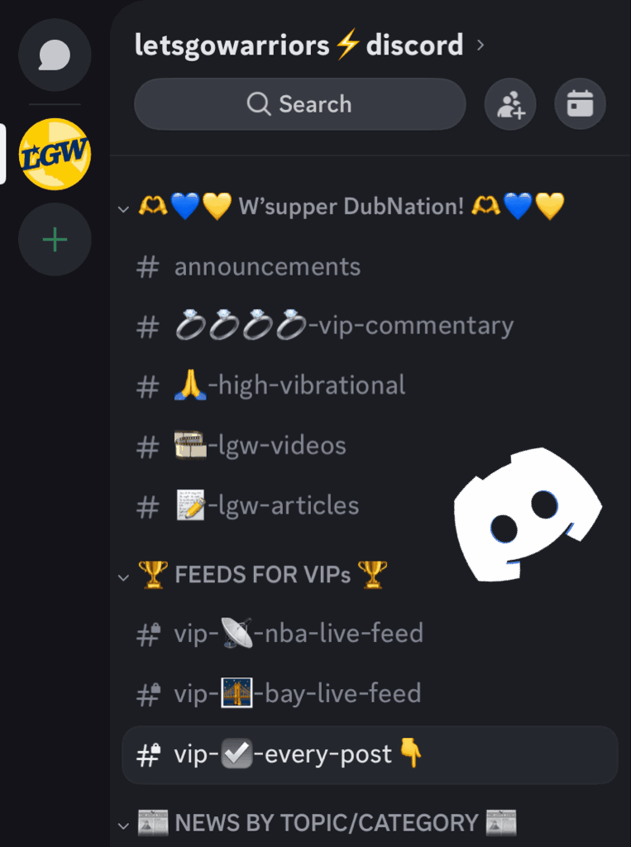Open the lgw-videos channel

coord(370,446)
